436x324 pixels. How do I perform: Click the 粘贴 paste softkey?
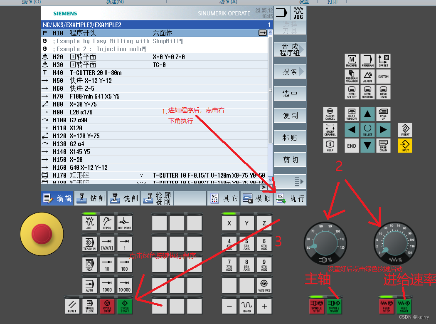click(290, 138)
